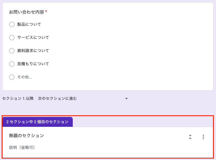Screen dimensions: 216x160
Task: Pick the 見積もりについて radio button
Action: pos(12,64)
